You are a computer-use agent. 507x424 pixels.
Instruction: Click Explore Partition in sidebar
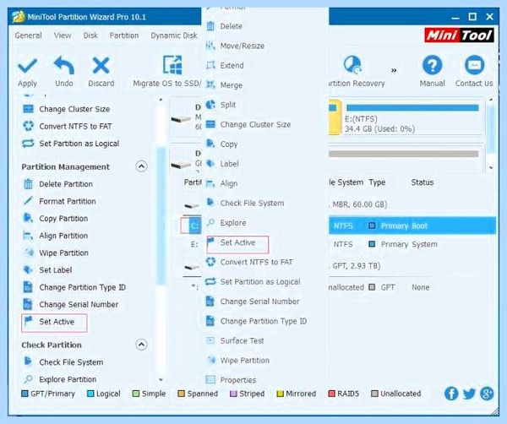pos(60,379)
